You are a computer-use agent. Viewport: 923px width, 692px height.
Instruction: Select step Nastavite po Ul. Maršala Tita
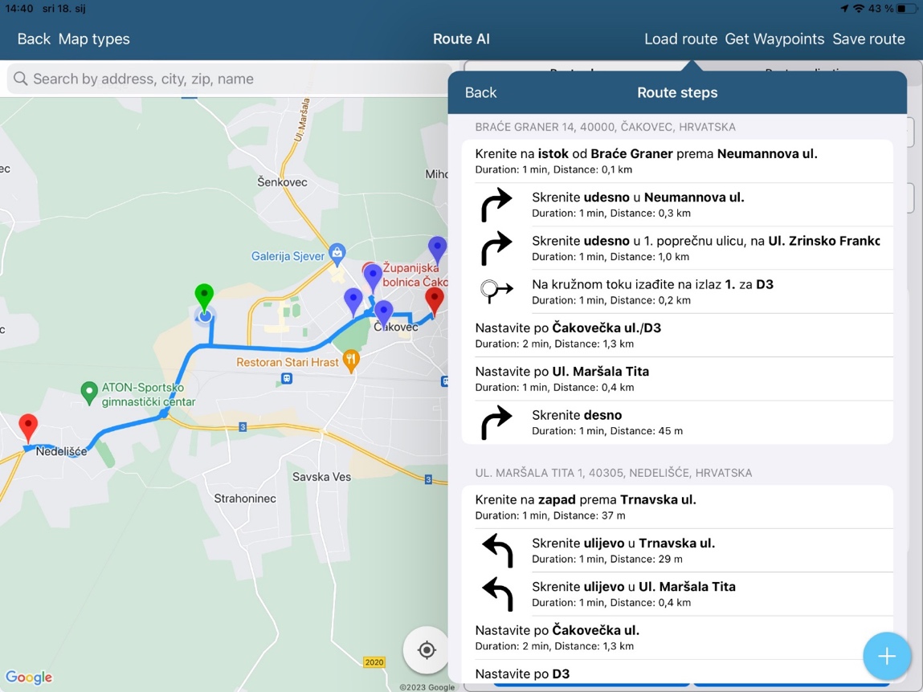[x=677, y=378]
